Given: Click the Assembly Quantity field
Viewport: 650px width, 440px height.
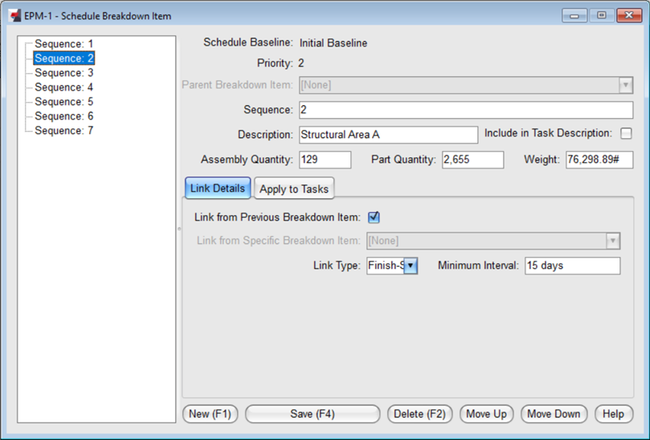Looking at the screenshot, I should (325, 160).
